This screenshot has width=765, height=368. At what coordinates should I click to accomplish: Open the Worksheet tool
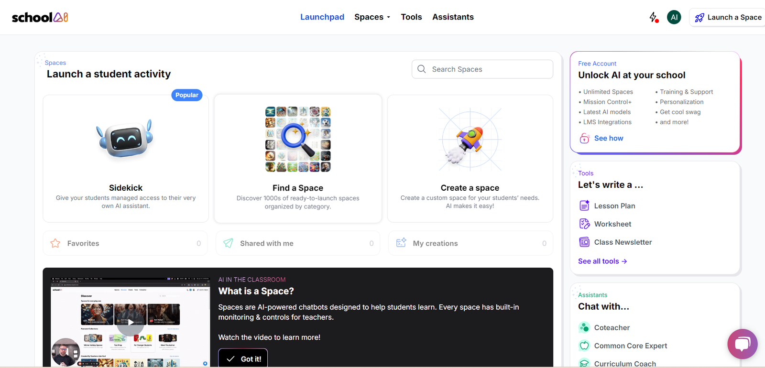coord(612,224)
